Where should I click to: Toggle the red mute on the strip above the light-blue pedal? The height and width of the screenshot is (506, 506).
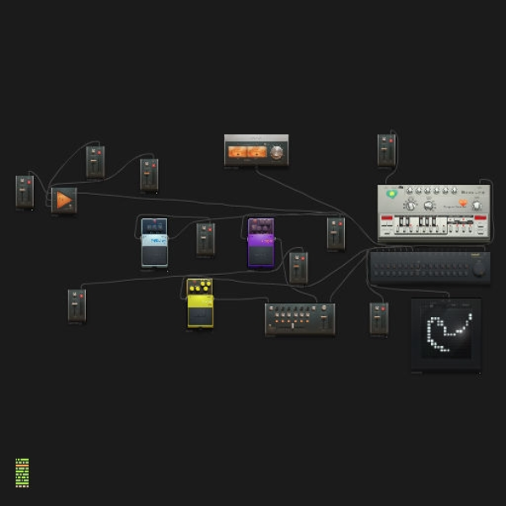point(153,165)
